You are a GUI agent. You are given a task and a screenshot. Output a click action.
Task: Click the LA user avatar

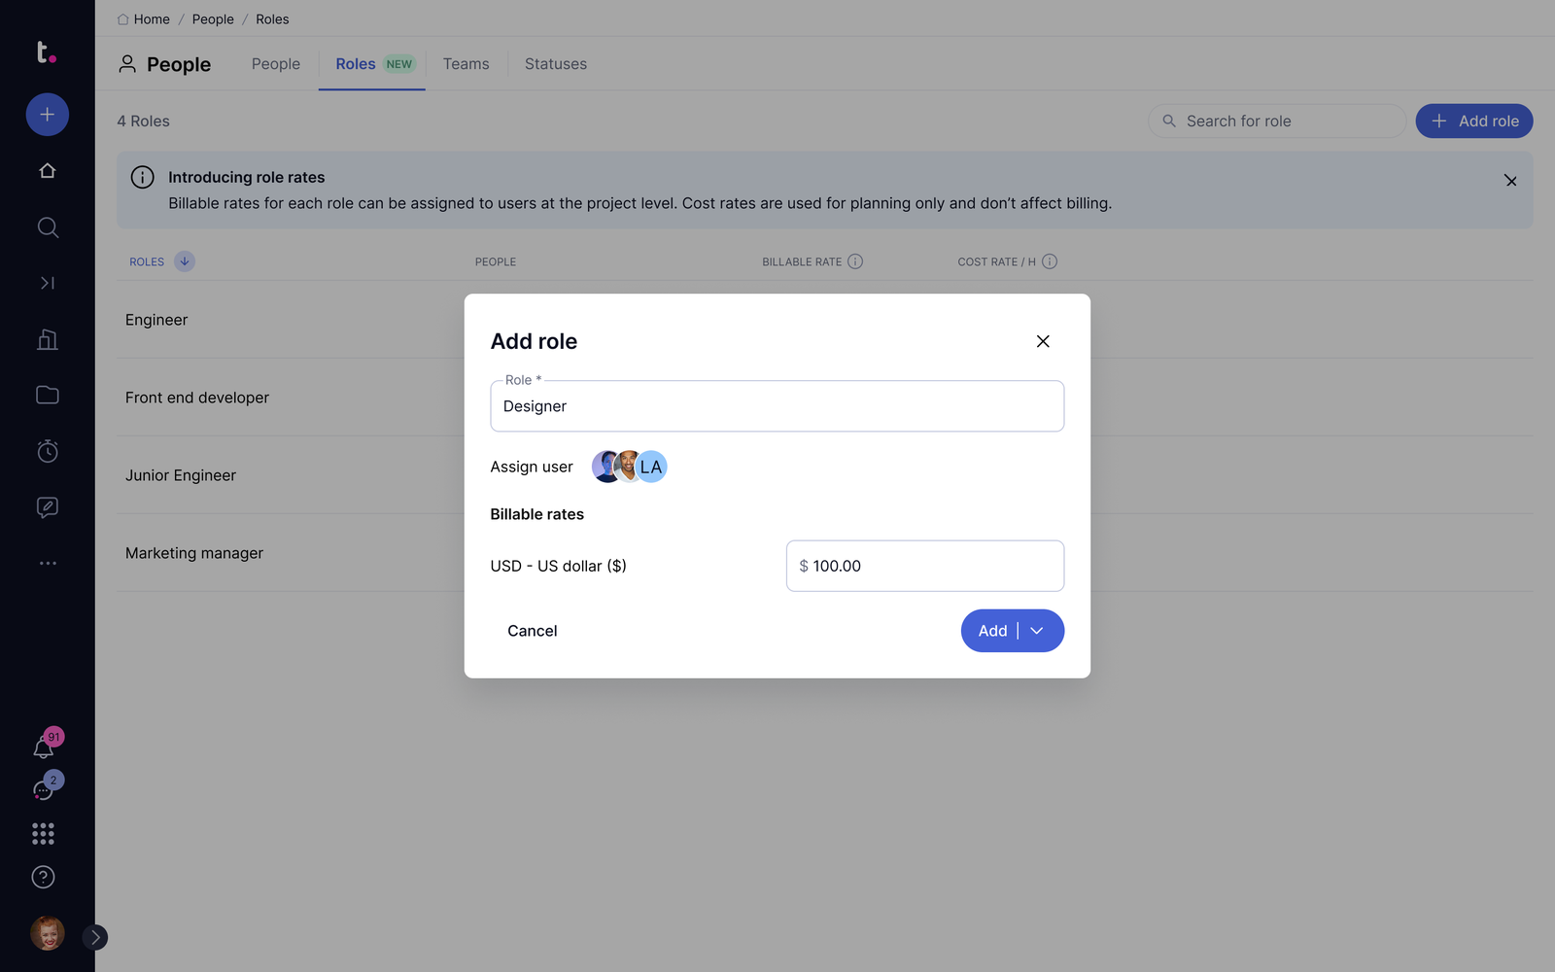pos(653,467)
